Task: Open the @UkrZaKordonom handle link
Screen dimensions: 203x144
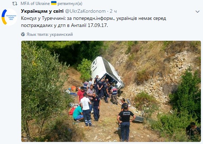Action: click(85, 11)
